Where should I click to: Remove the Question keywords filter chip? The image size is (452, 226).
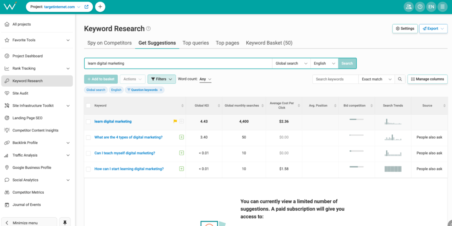[161, 90]
